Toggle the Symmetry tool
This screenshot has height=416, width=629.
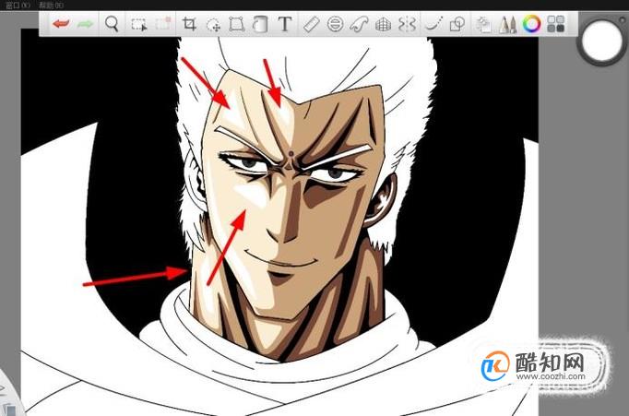pos(407,24)
